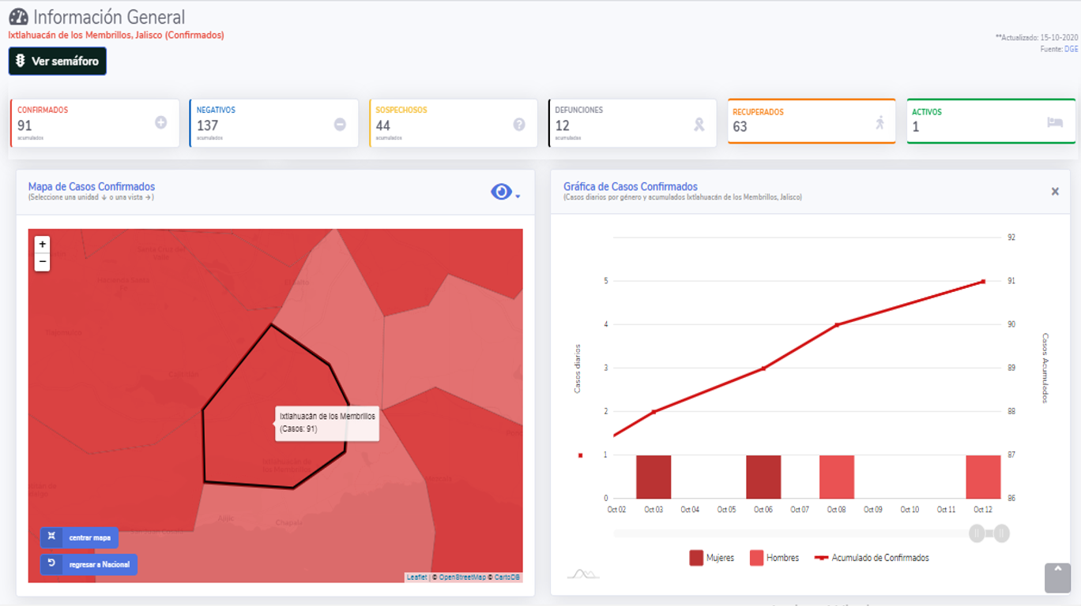Click the chart date range slider handle
1081x606 pixels.
(977, 533)
